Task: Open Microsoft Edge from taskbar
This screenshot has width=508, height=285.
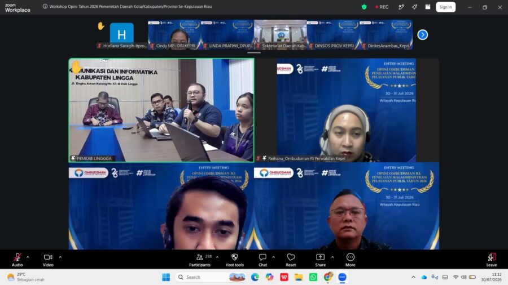Action: point(255,277)
